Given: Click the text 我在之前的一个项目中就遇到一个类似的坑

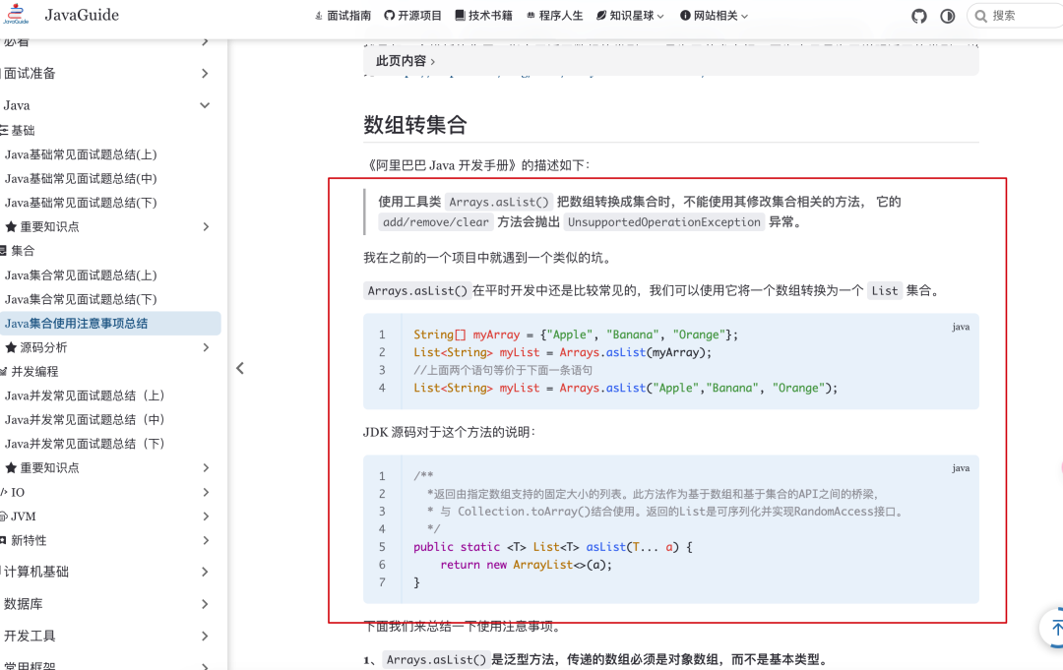Looking at the screenshot, I should coord(487,258).
